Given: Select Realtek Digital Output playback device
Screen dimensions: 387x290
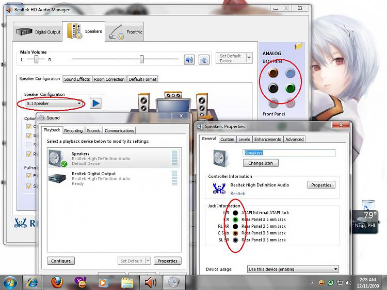Looking at the screenshot, I should click(114, 178).
